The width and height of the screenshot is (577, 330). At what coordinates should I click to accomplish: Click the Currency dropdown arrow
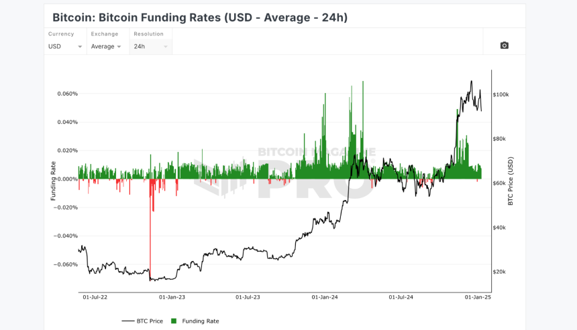click(x=80, y=47)
